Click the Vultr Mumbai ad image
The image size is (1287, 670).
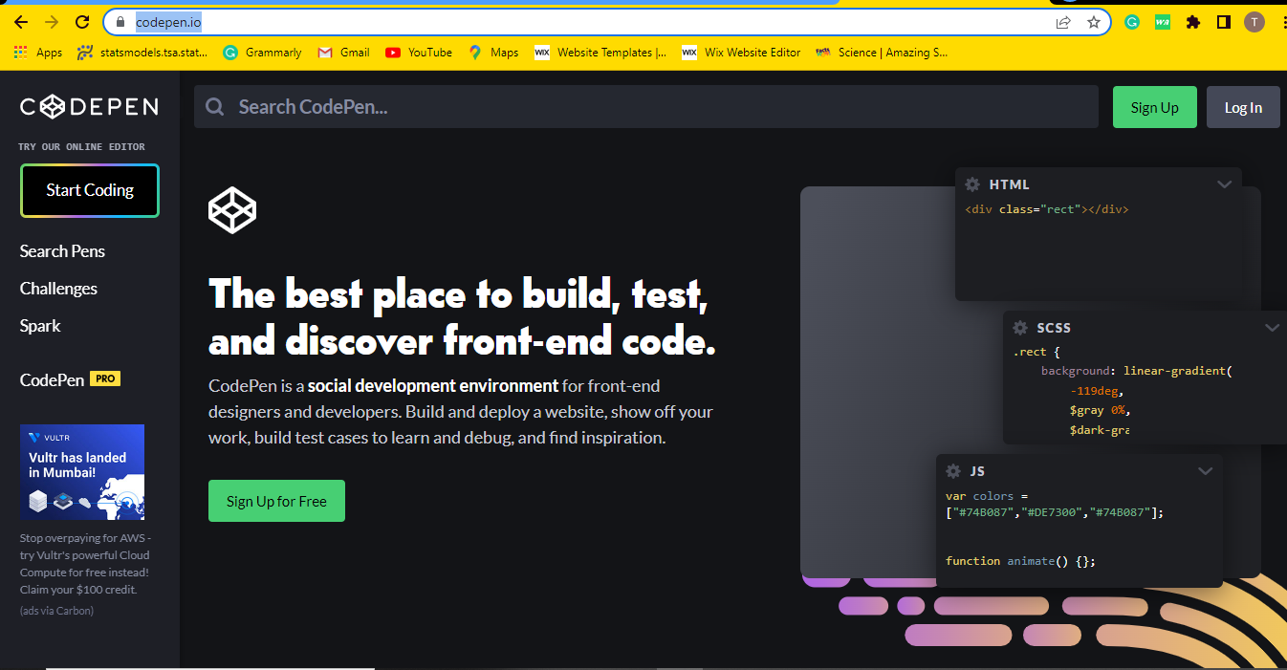pos(82,472)
